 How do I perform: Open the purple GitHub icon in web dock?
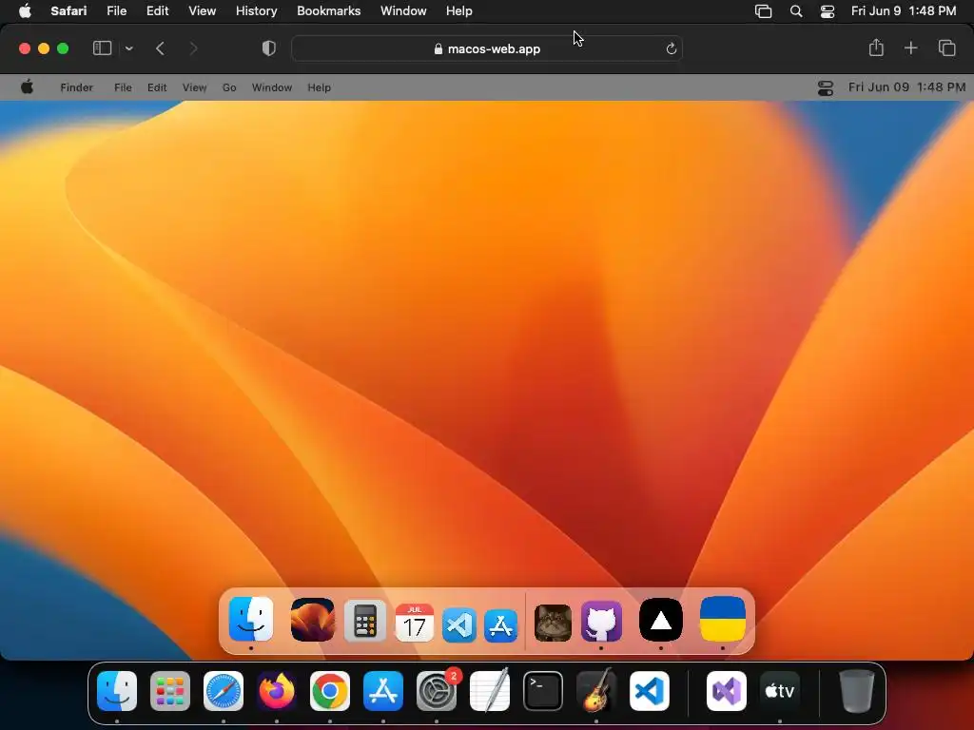[601, 621]
